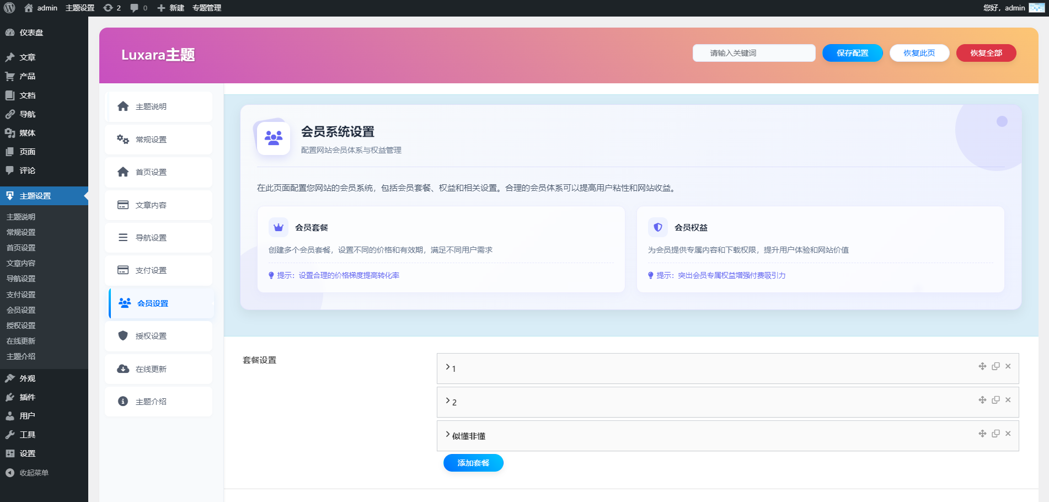This screenshot has height=502, width=1049.
Task: Open 专题管理 from the admin bar
Action: tap(207, 8)
